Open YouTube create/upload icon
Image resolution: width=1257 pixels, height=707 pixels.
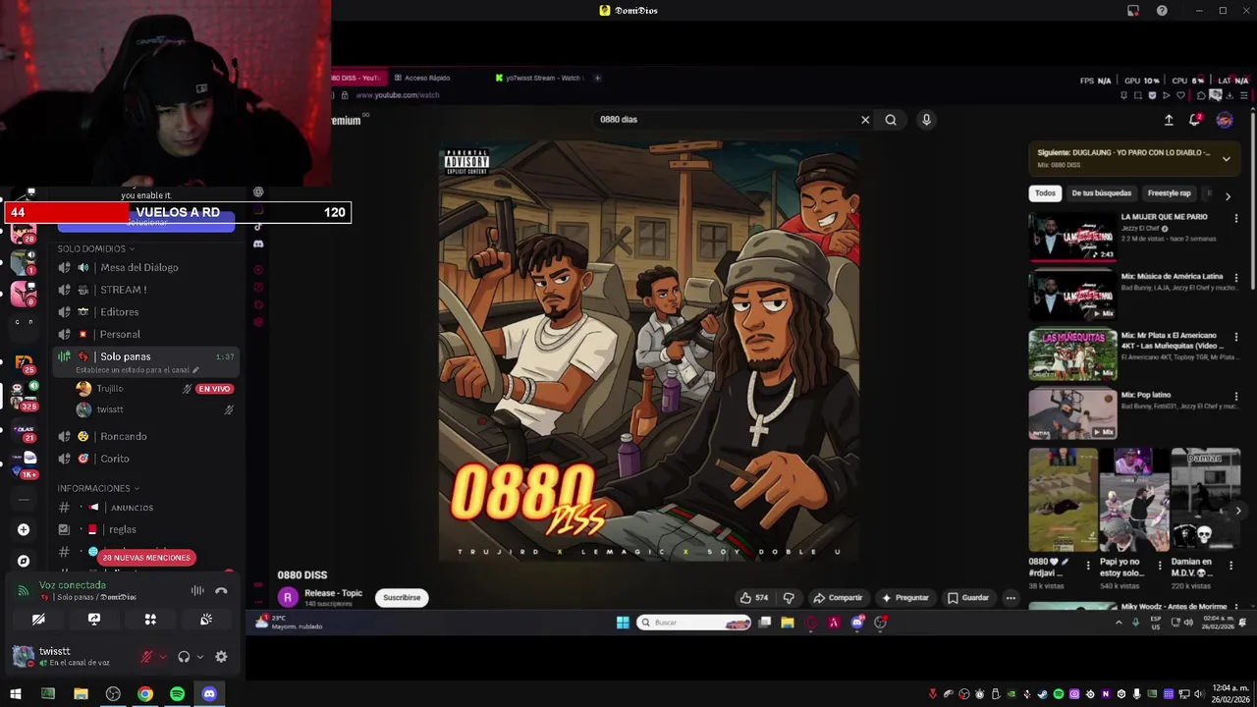click(x=1169, y=120)
